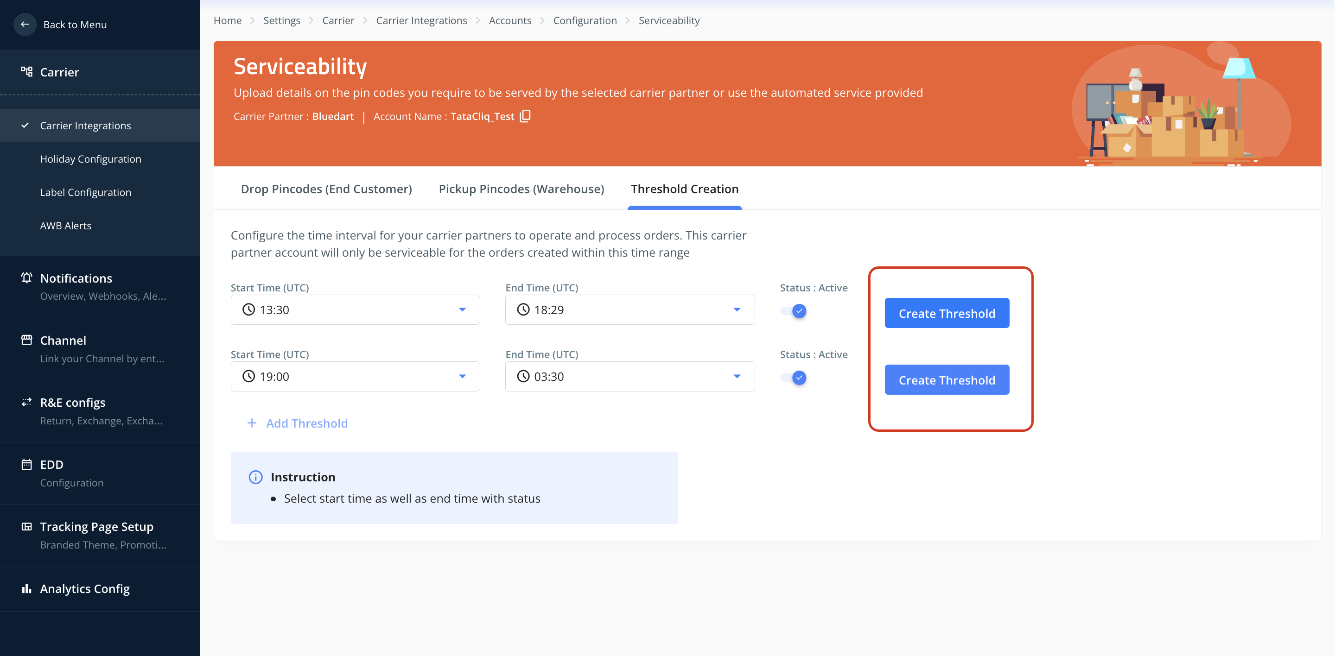Open the 13:30 start time dropdown
Screen dimensions: 1335x656
pos(462,309)
